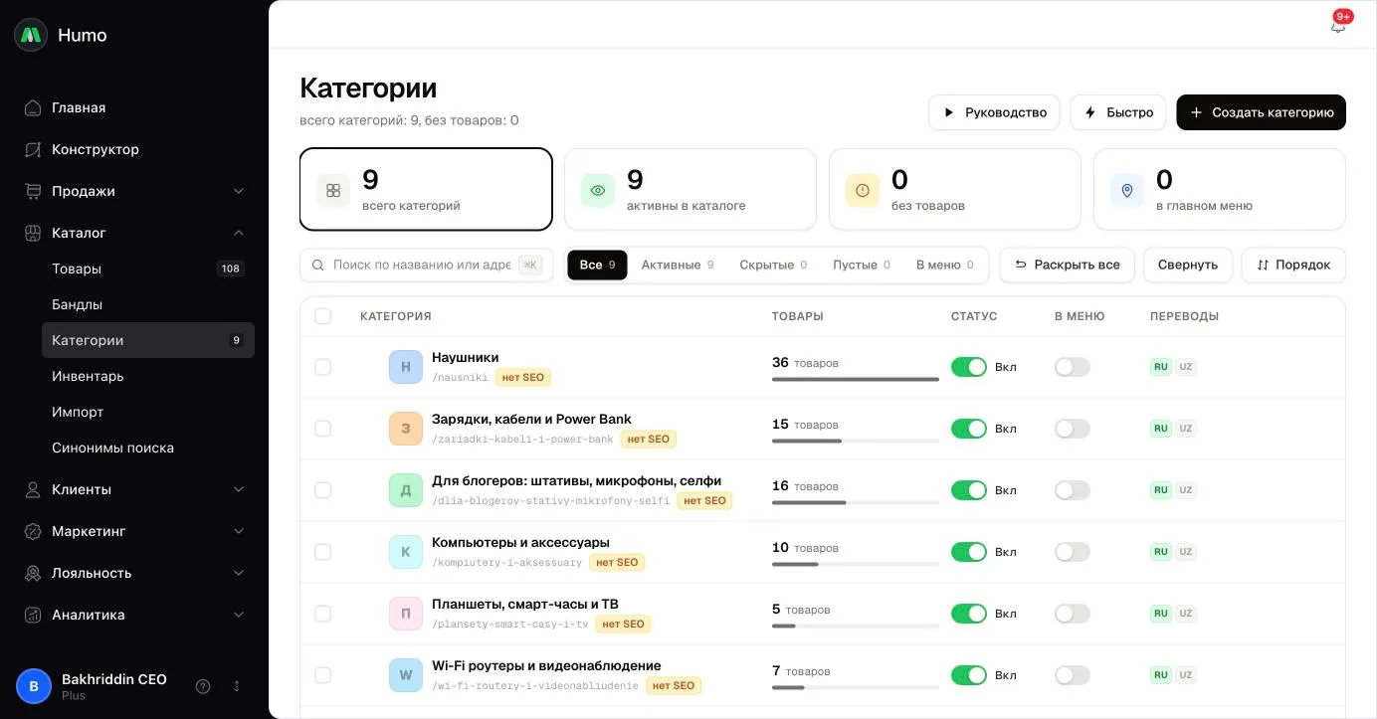Expand the Маркетинг section chevron
Screen dimensions: 1377x719
click(239, 531)
